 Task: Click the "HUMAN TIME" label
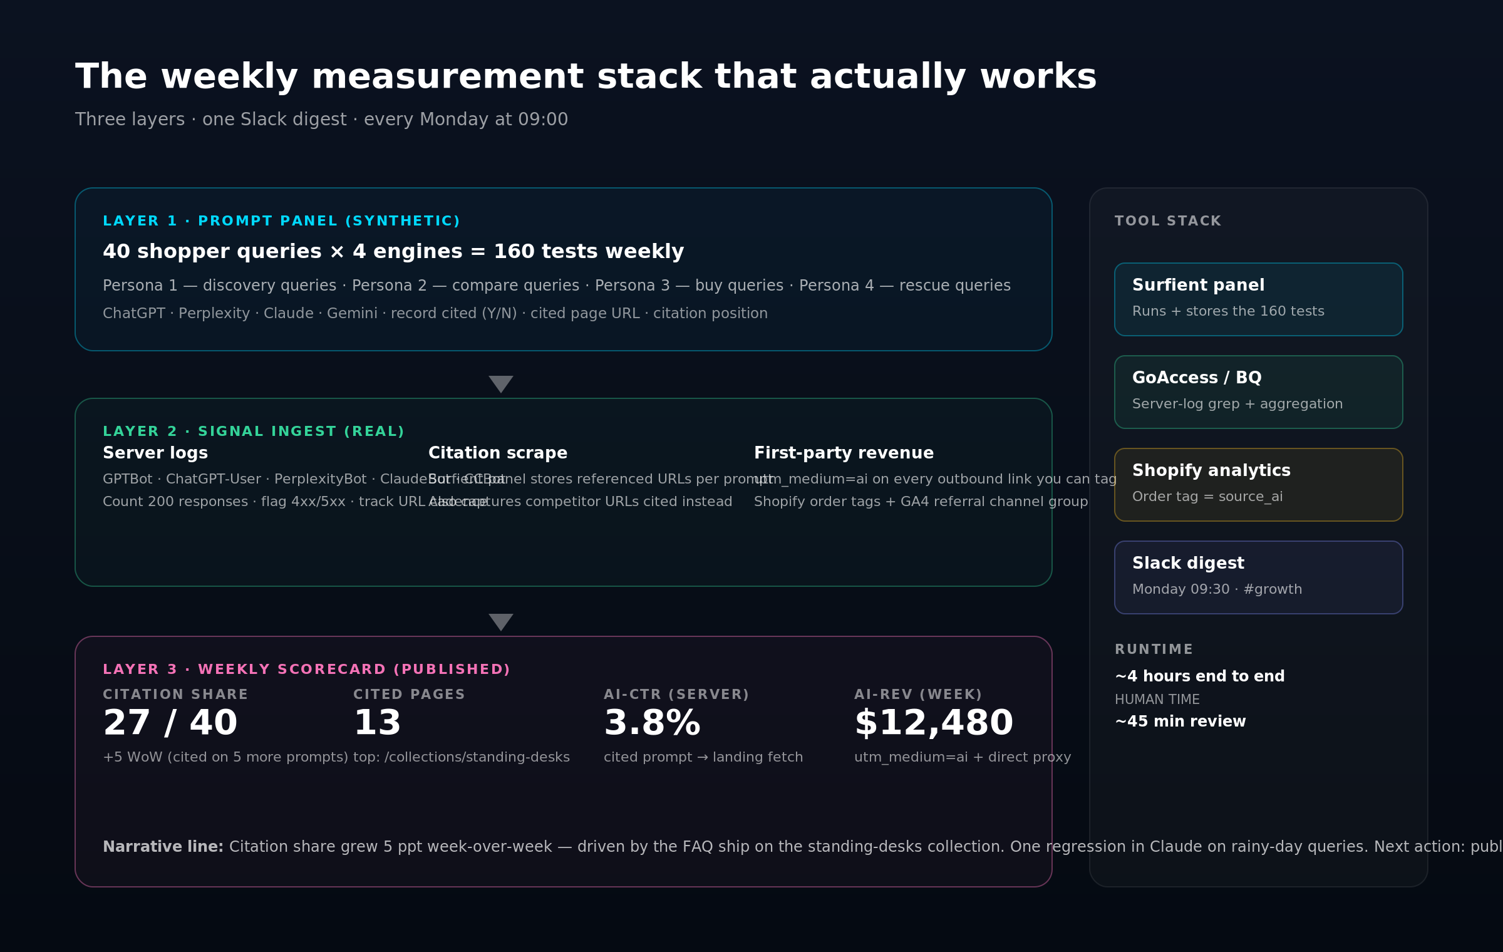(1157, 700)
